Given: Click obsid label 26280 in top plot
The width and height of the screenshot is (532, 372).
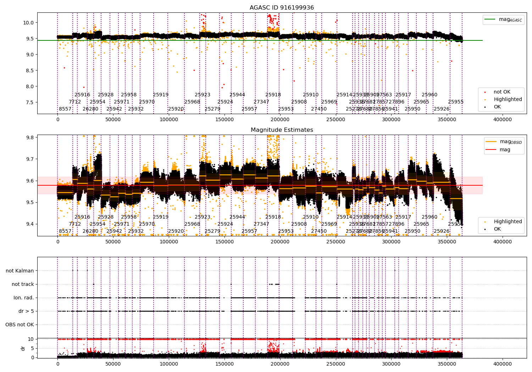Looking at the screenshot, I should pos(90,109).
